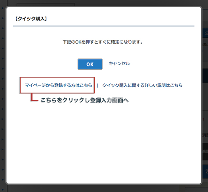Click the topmost arrow icon in left sidebar
Image resolution: width=208 pixels, height=192 pixels.
(x=2, y=8)
